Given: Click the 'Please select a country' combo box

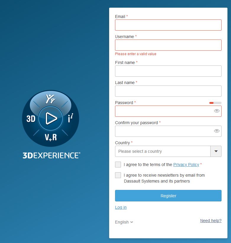Looking at the screenshot, I should (x=162, y=151).
